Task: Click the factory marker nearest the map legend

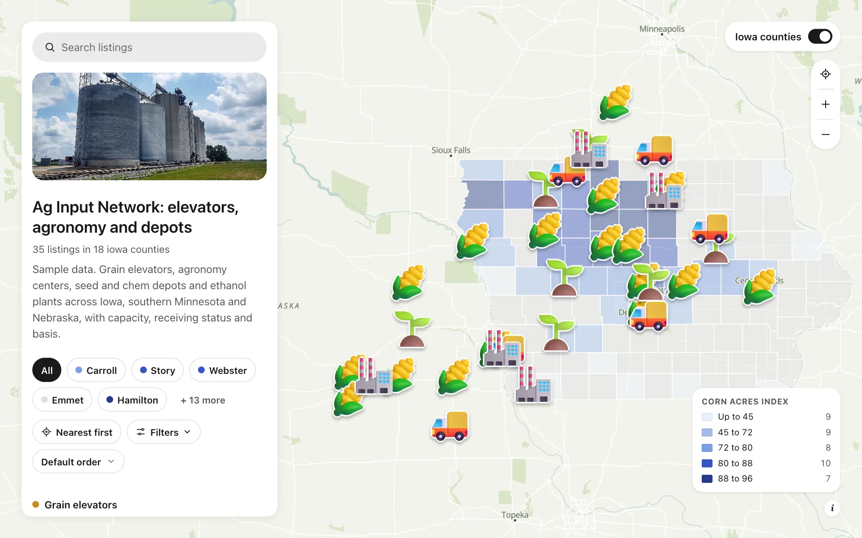Action: coord(533,385)
